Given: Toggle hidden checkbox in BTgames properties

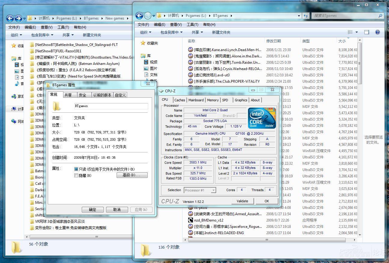Looking at the screenshot, I should [76, 175].
